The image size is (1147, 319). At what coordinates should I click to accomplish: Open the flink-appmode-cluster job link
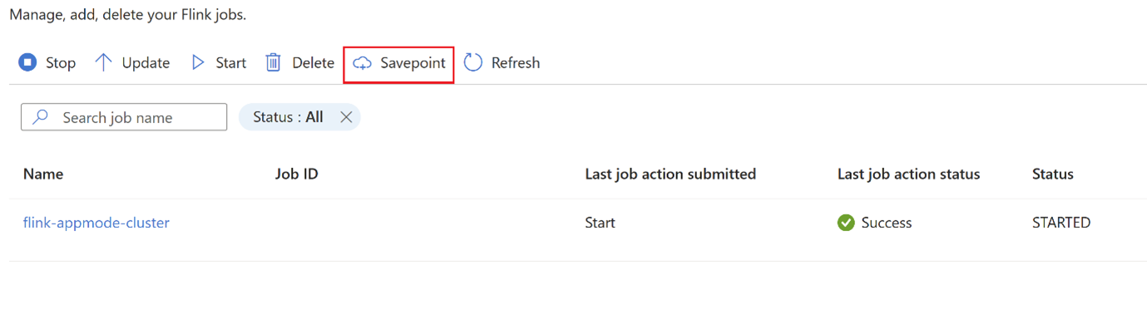96,223
